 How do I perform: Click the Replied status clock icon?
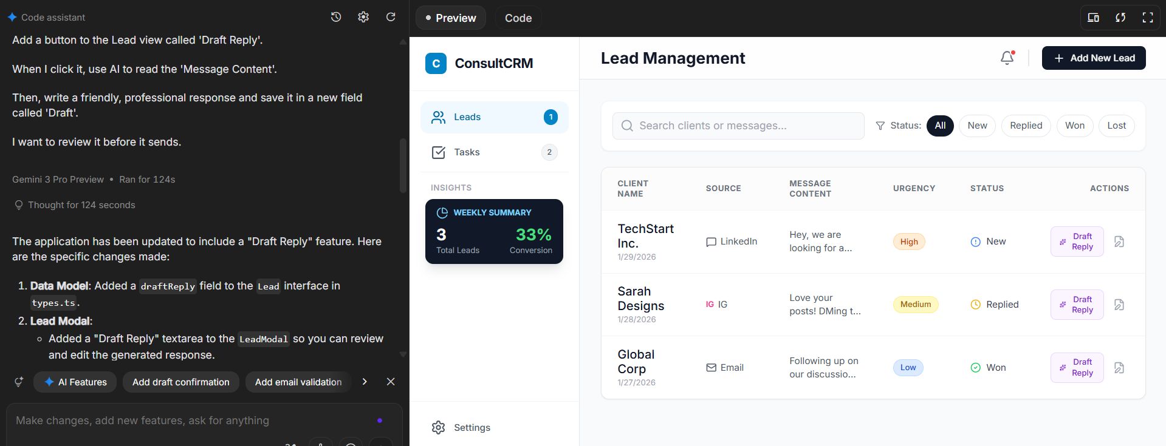click(975, 305)
